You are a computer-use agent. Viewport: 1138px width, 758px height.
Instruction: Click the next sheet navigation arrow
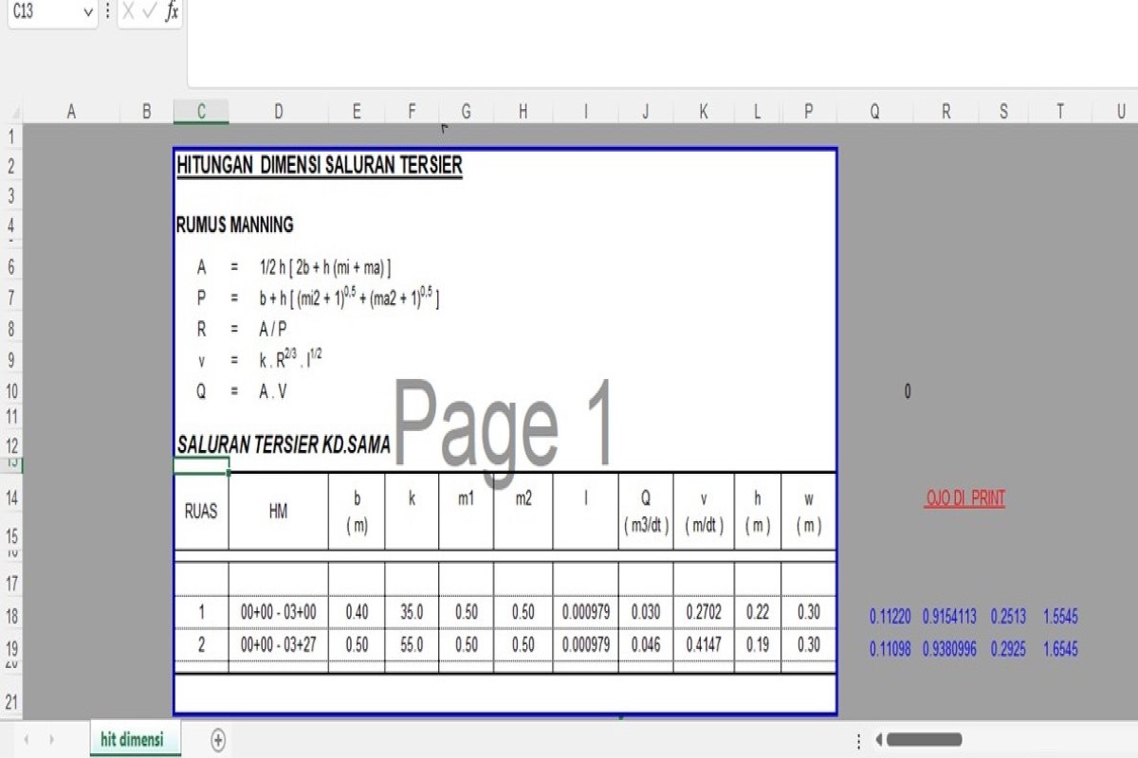pyautogui.click(x=51, y=740)
